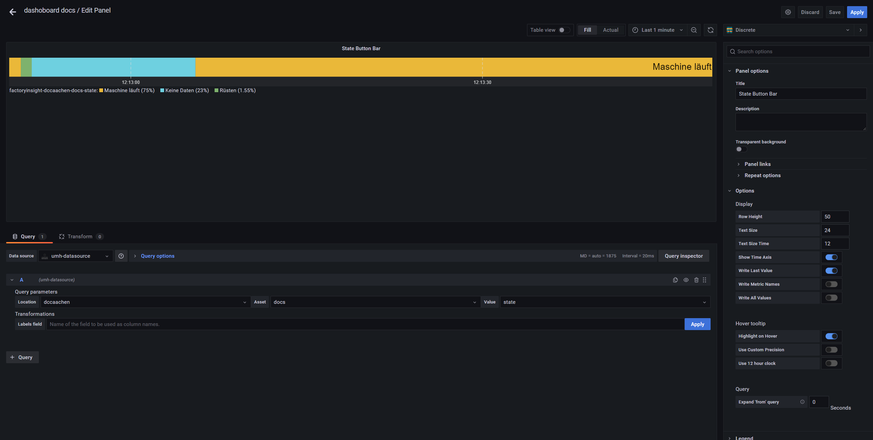873x440 pixels.
Task: Click the zoom out icon
Action: pos(694,30)
